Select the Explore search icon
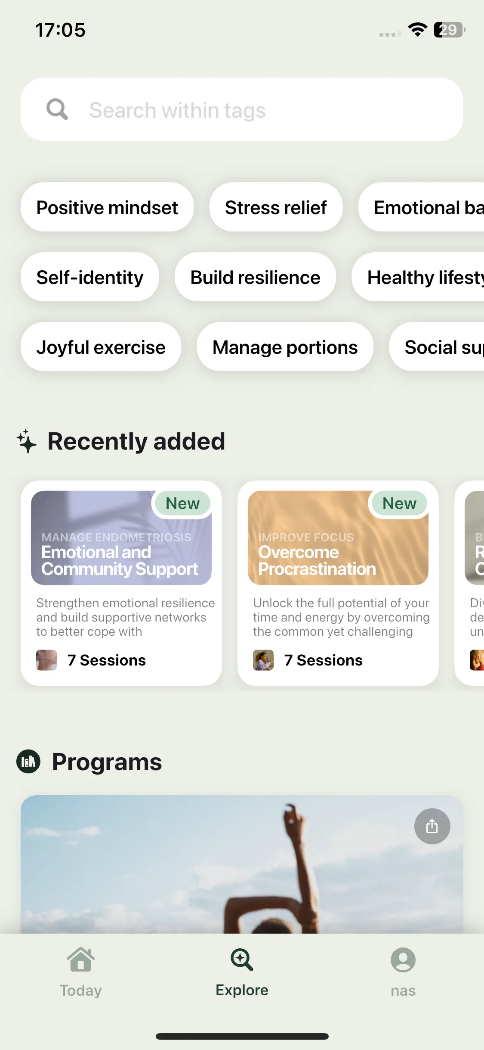Image resolution: width=484 pixels, height=1050 pixels. pos(242,960)
